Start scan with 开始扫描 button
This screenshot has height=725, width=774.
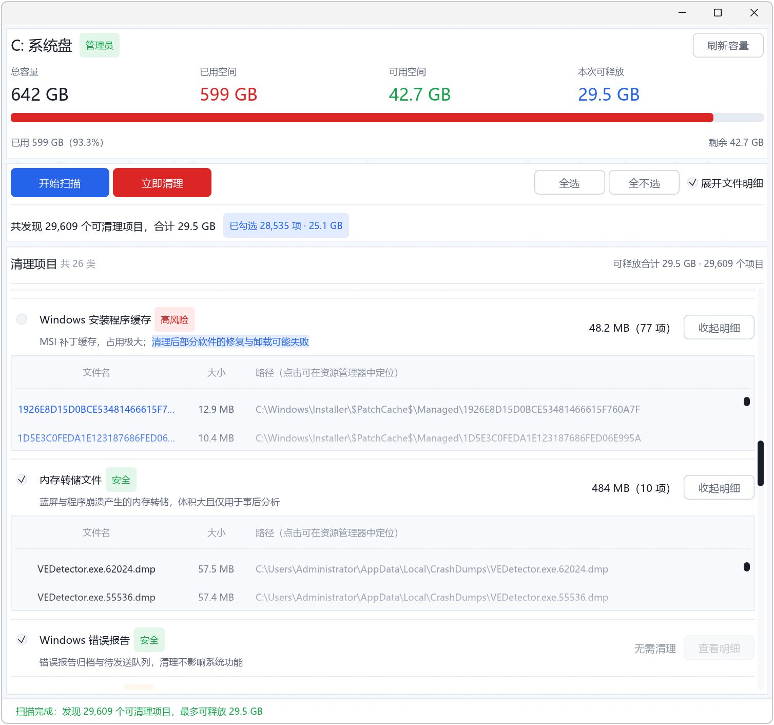[x=60, y=183]
